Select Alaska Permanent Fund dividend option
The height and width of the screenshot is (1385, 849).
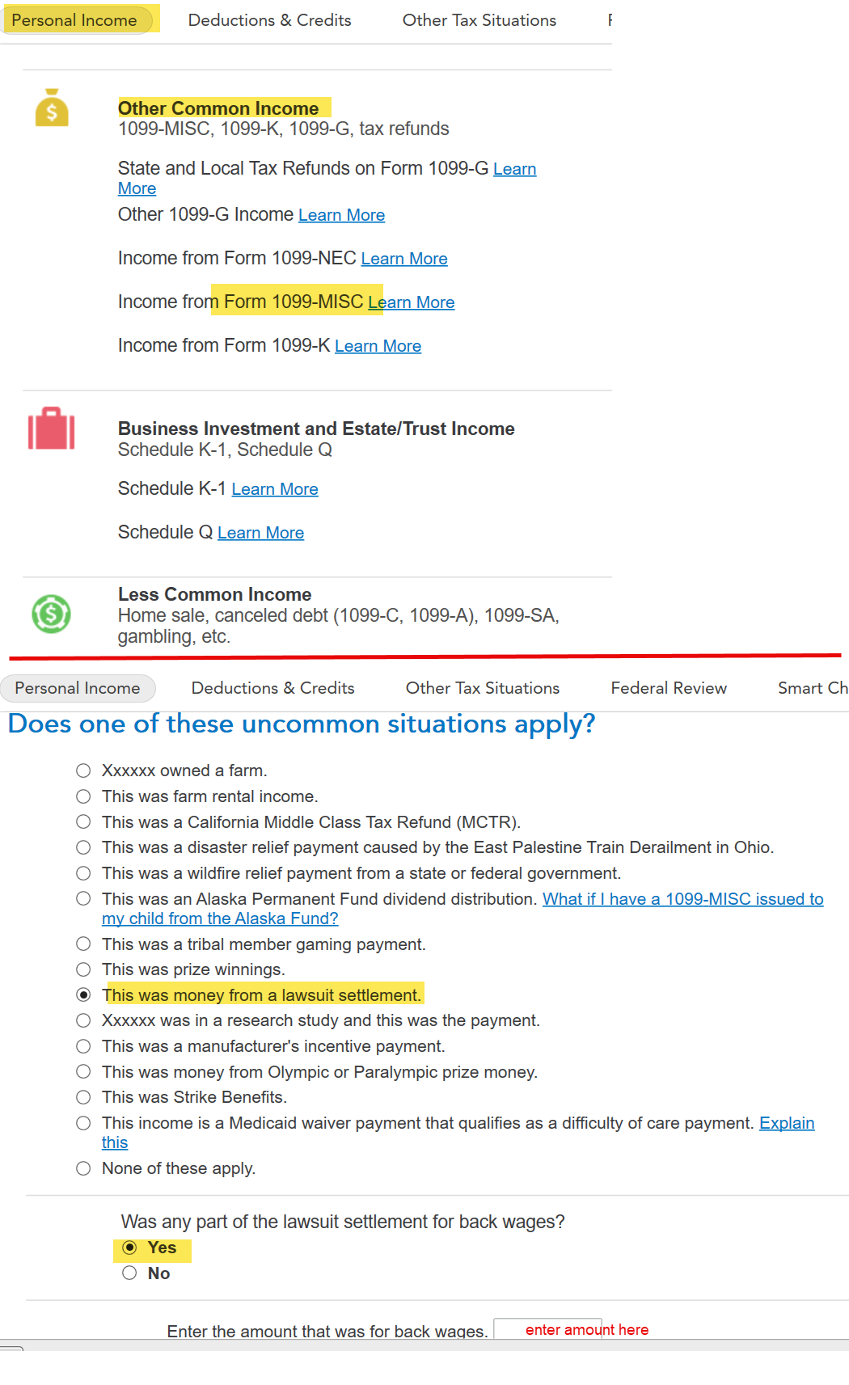(x=83, y=899)
